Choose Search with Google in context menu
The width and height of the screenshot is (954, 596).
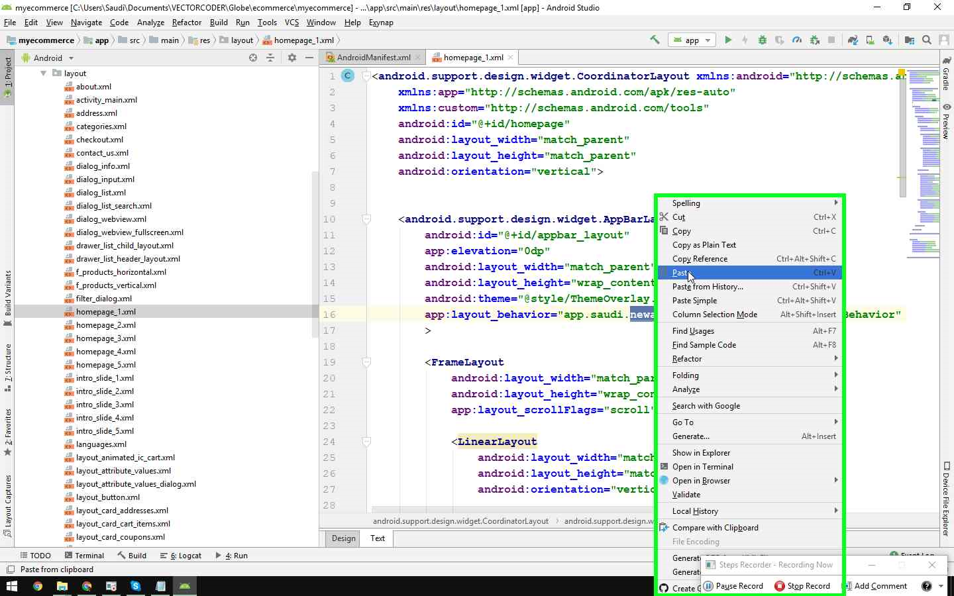click(750, 406)
